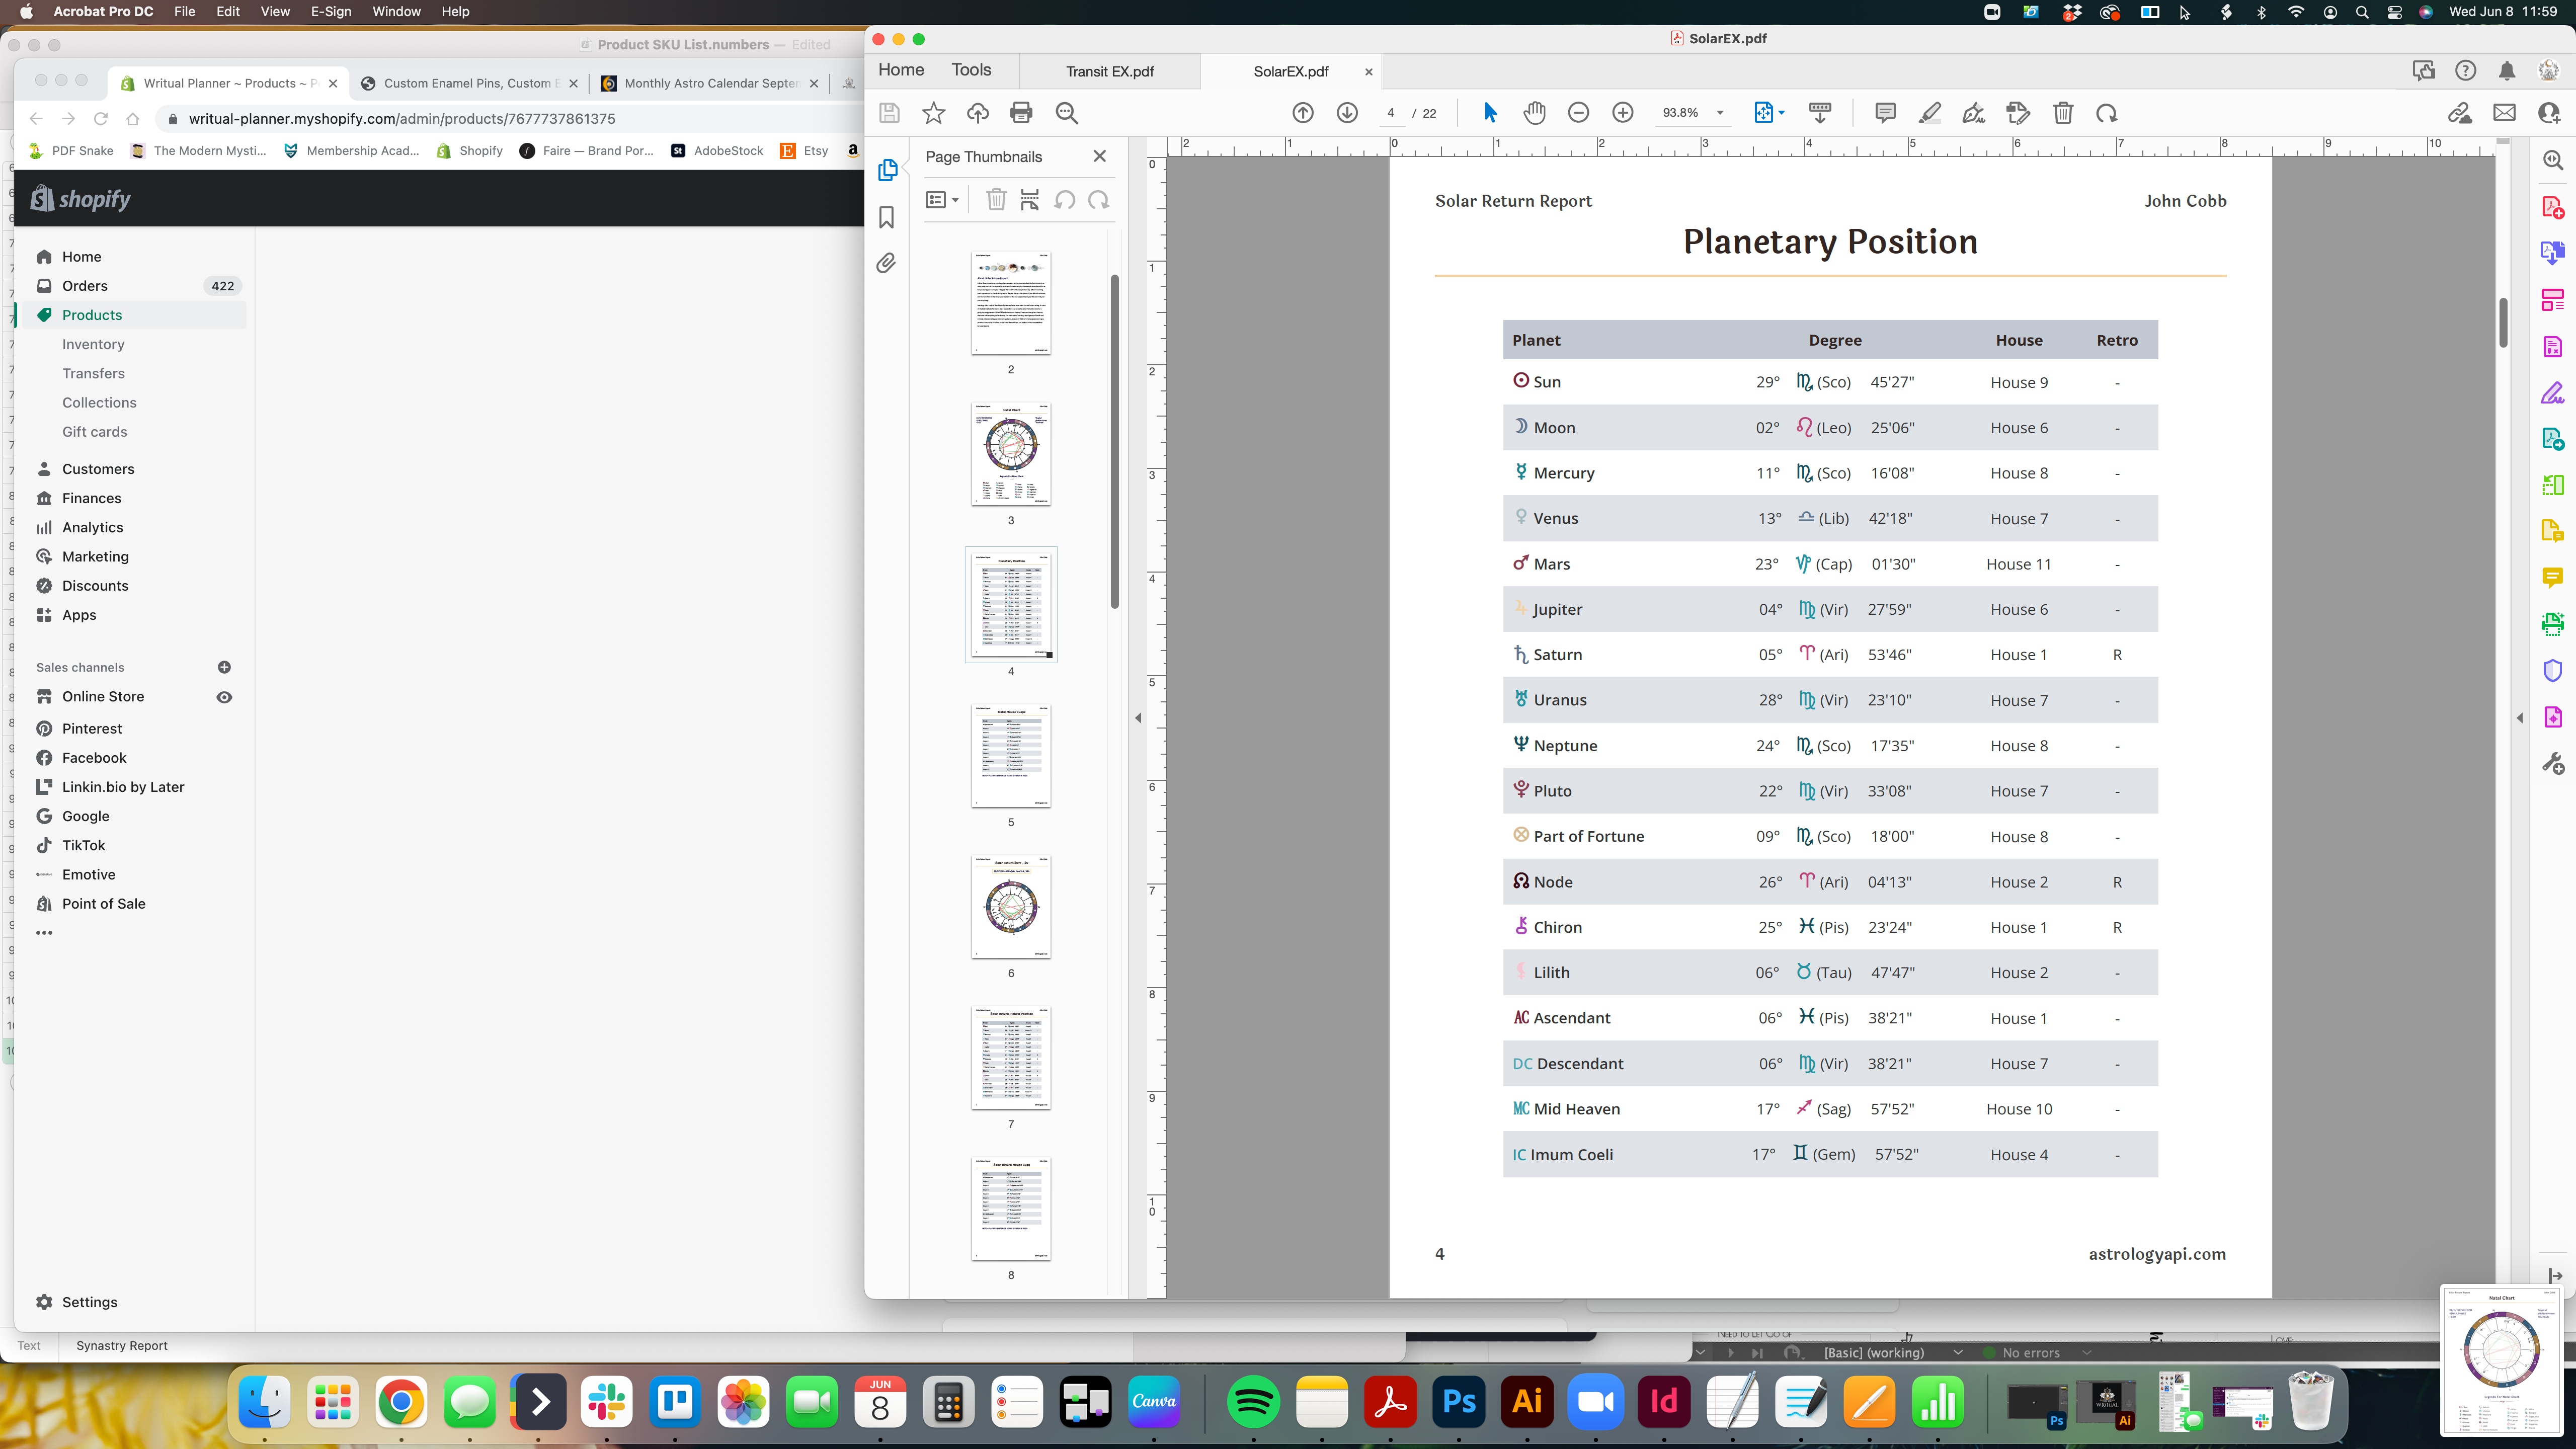Switch to the Transit EX.pdf tab
2576x1449 pixels.
pos(1109,72)
